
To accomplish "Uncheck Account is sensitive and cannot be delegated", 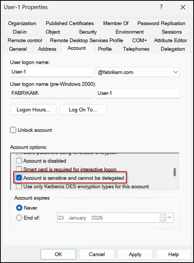I will coord(19,178).
